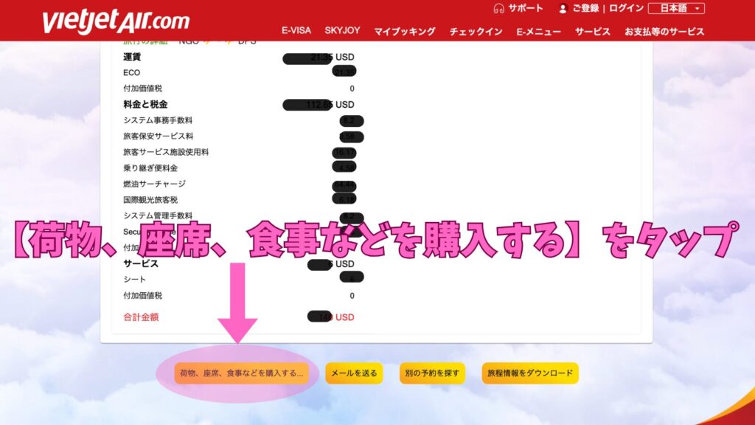755x425 pixels.
Task: Open the ご登録 registration link
Action: (x=586, y=9)
